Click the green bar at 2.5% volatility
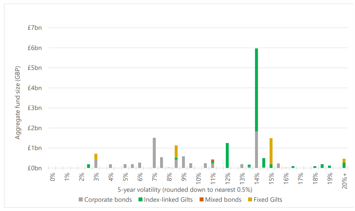 pyautogui.click(x=89, y=166)
